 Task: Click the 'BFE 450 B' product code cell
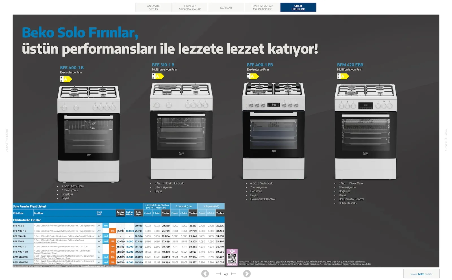pyautogui.click(x=19, y=226)
